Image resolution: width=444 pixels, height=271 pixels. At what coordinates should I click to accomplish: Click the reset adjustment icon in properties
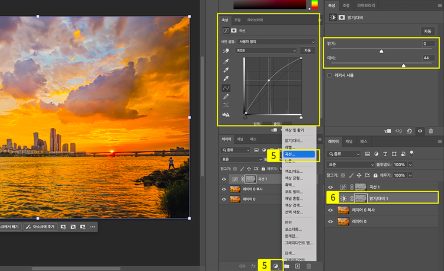[x=410, y=131]
